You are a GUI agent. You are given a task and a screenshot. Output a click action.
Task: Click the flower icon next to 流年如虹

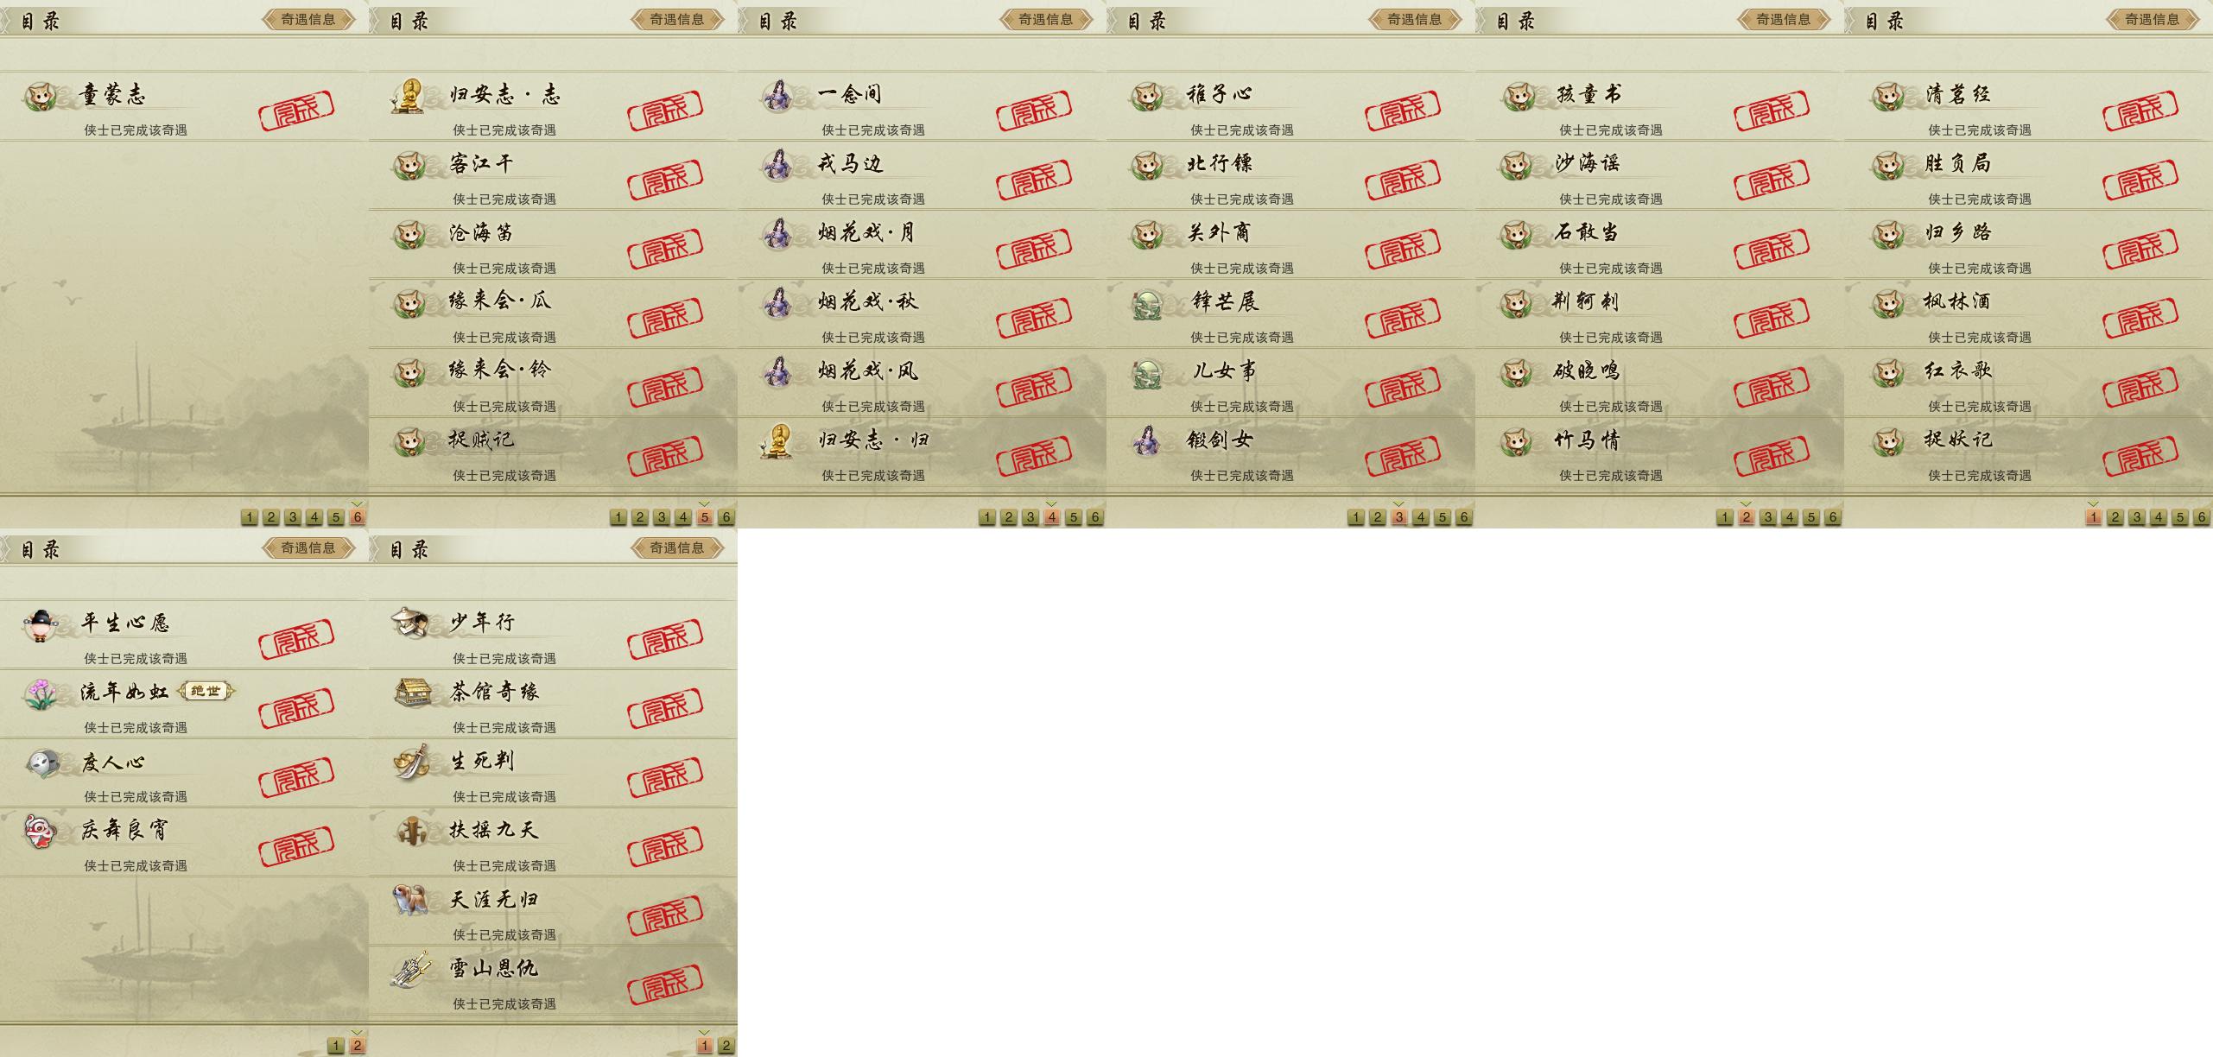[x=41, y=693]
